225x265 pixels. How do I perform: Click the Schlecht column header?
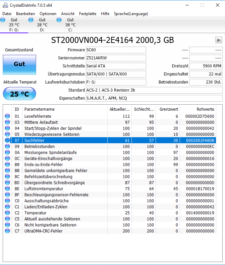click(x=144, y=109)
